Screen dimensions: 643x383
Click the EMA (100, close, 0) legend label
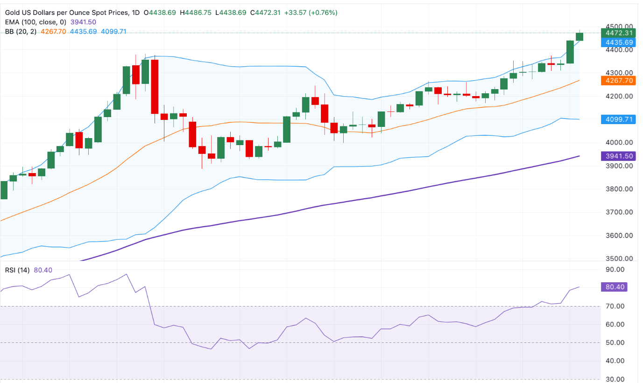[x=36, y=22]
